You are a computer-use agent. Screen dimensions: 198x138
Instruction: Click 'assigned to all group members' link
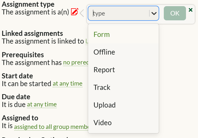tap(51, 127)
